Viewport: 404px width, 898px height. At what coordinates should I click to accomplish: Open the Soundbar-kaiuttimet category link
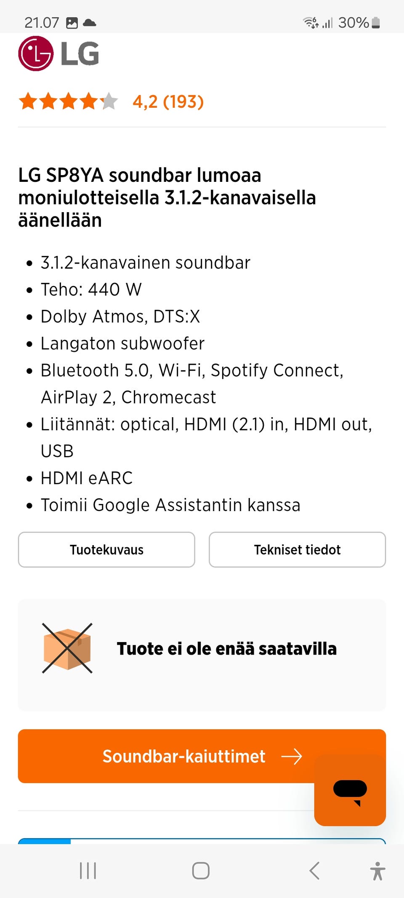coord(184,756)
